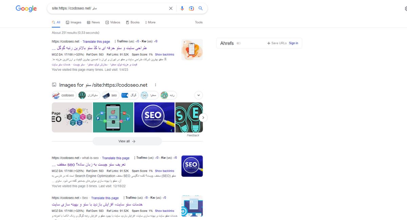The image size is (407, 220).
Task: Show backlinks for the › Seo result
Action: tap(164, 211)
